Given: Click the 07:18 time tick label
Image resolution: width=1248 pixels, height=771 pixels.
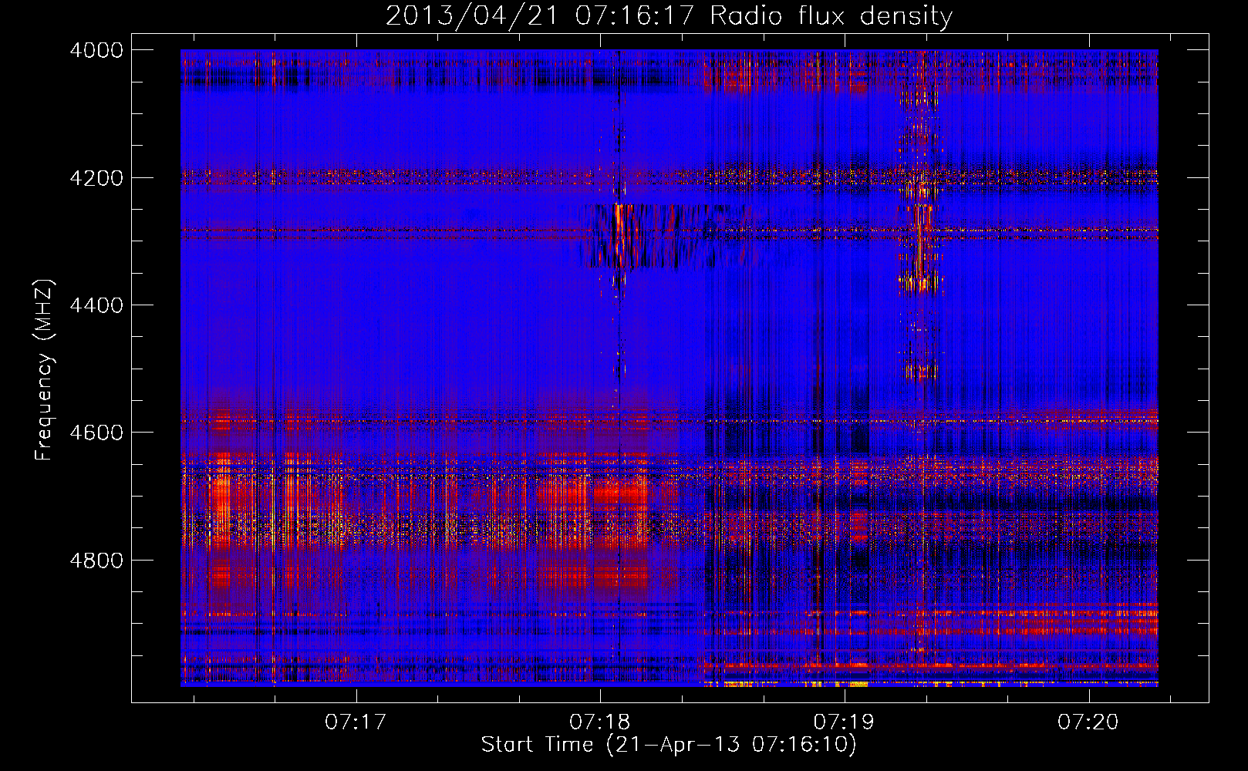Looking at the screenshot, I should (600, 722).
